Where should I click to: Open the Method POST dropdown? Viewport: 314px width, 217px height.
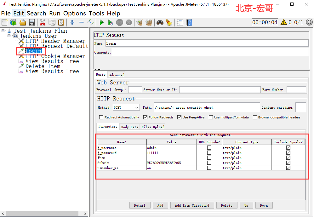pos(126,107)
